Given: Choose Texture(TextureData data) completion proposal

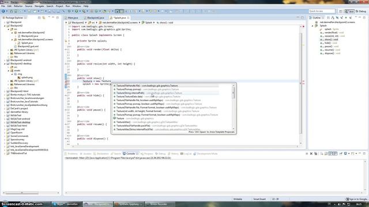Looking at the screenshot, I should click(166, 97).
